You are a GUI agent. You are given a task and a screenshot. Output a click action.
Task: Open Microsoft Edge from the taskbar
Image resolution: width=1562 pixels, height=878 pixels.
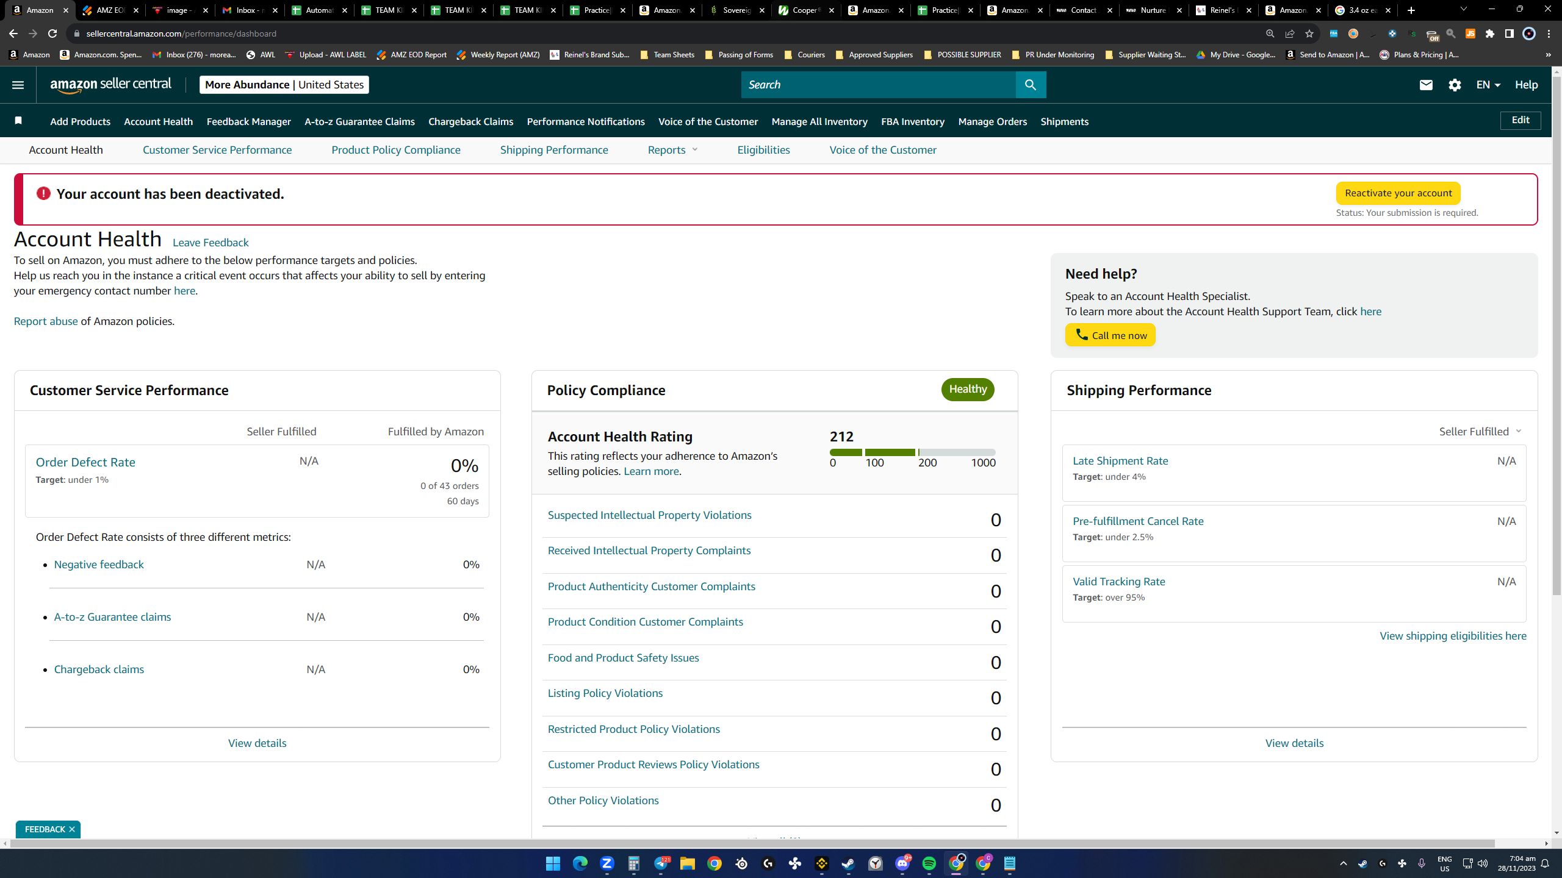(580, 863)
